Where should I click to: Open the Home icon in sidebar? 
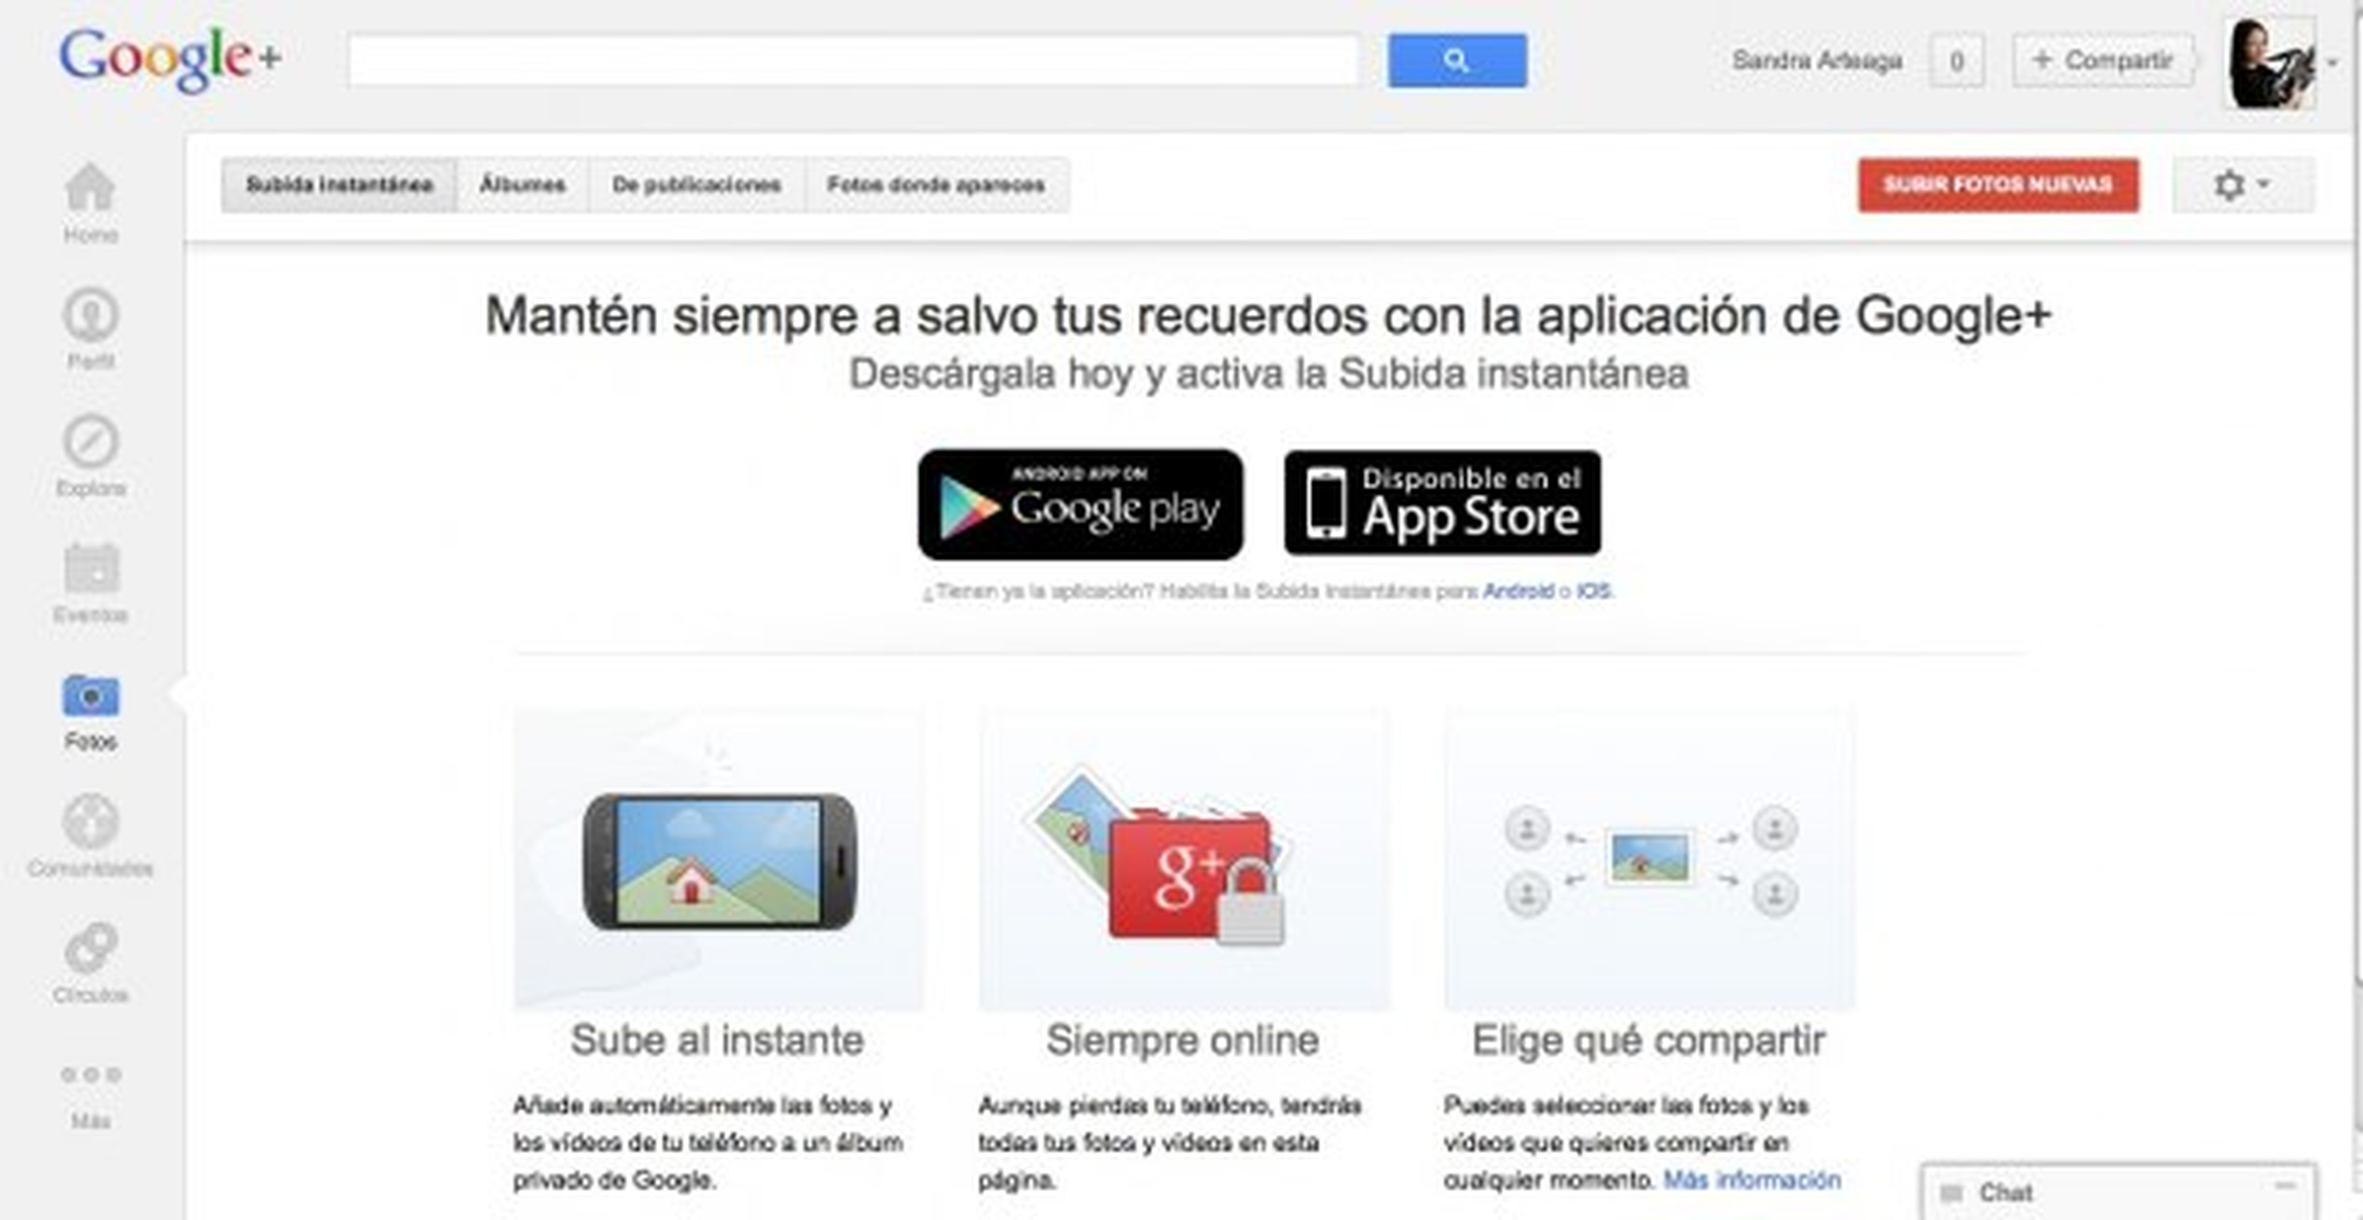point(90,188)
